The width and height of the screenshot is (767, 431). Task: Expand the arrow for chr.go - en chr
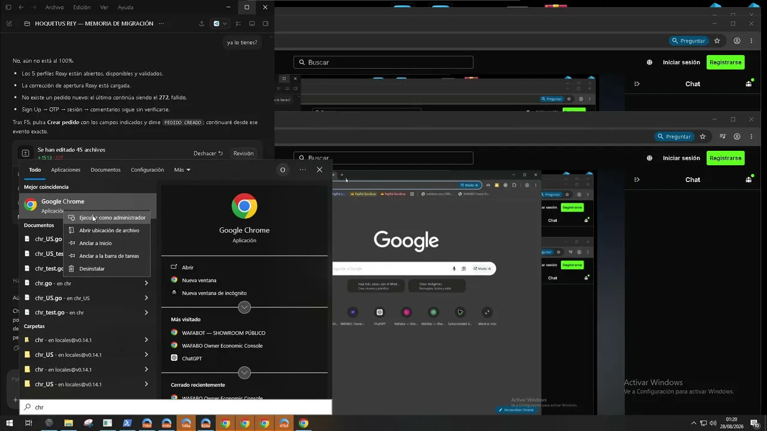click(x=146, y=283)
